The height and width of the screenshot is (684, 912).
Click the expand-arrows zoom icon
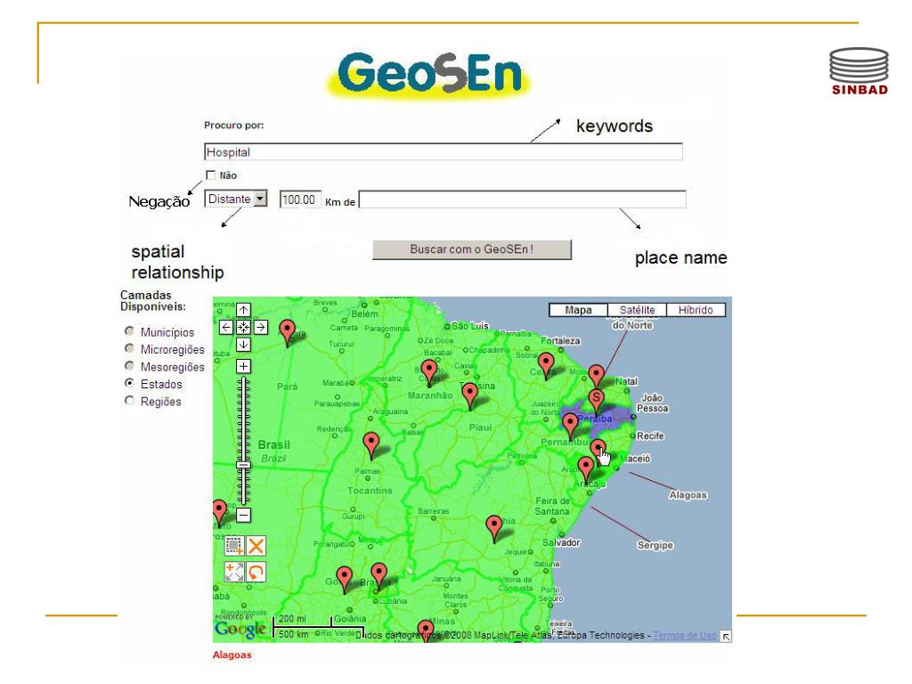coord(234,572)
